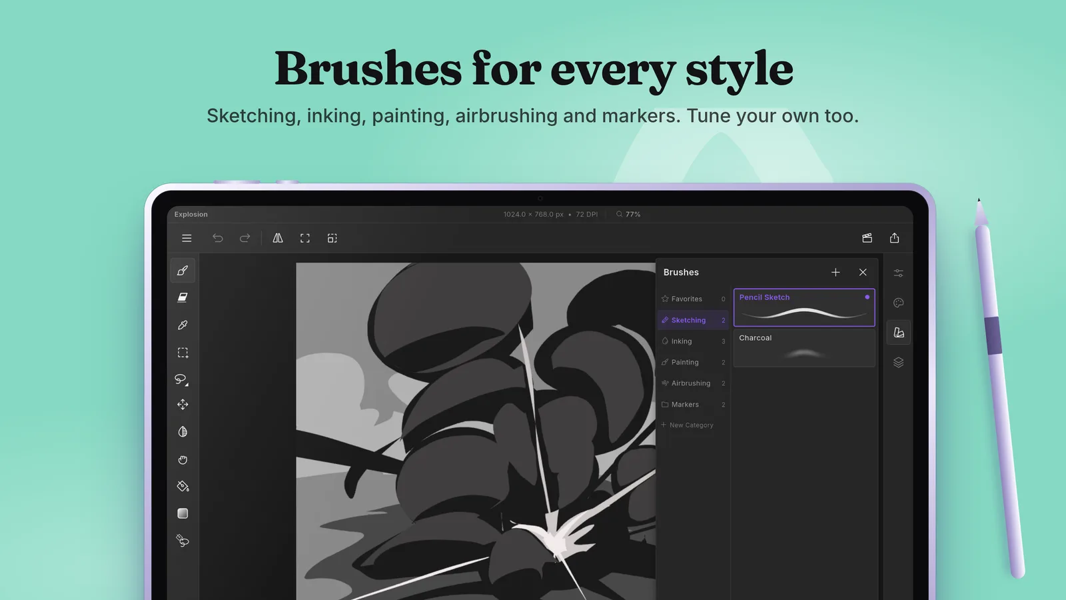
Task: Click New Category
Action: pyautogui.click(x=687, y=425)
